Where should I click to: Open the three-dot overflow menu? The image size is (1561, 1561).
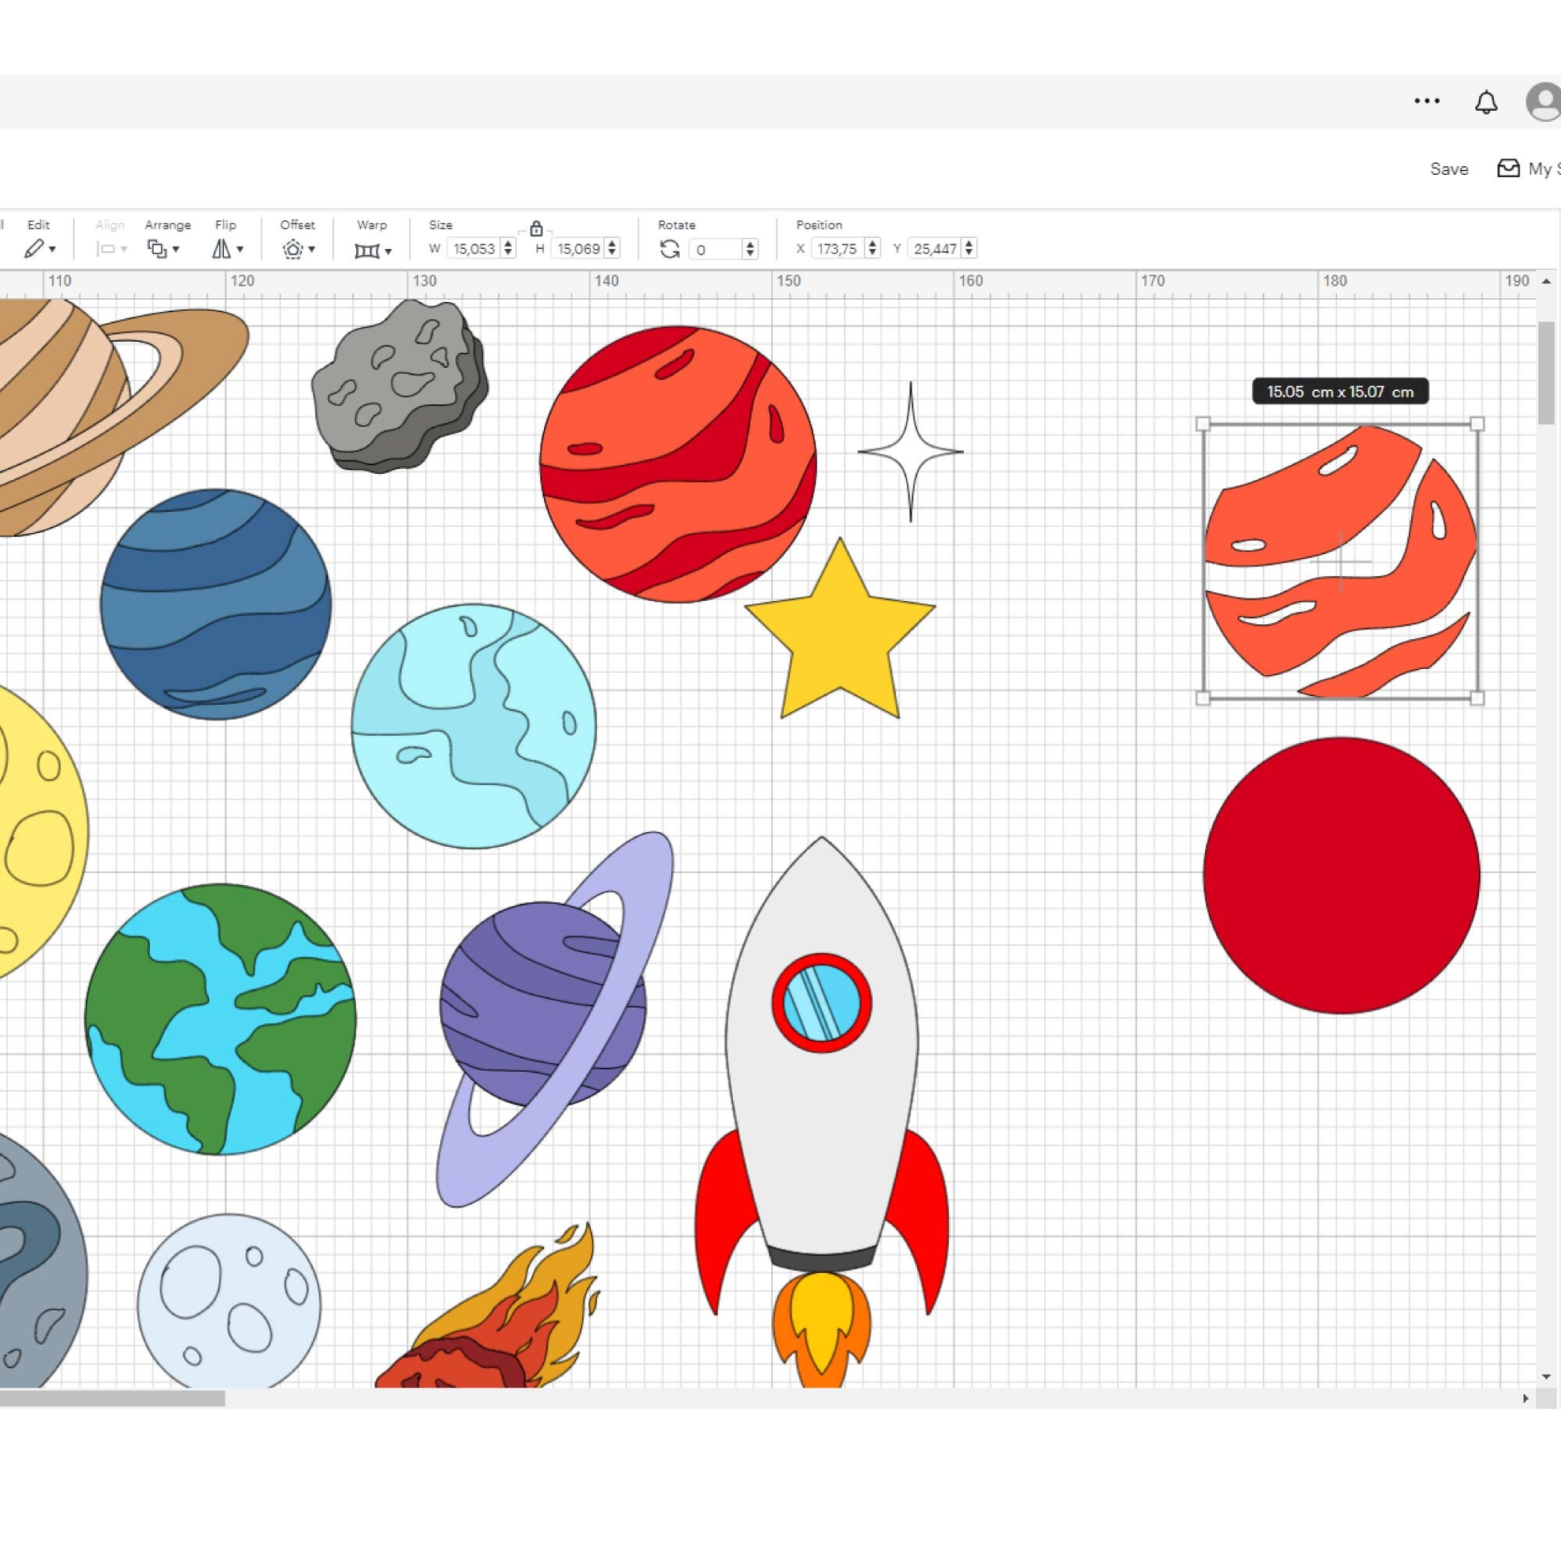pyautogui.click(x=1427, y=100)
